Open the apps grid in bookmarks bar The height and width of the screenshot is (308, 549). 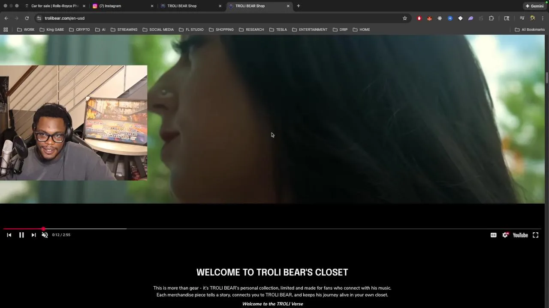click(x=6, y=30)
